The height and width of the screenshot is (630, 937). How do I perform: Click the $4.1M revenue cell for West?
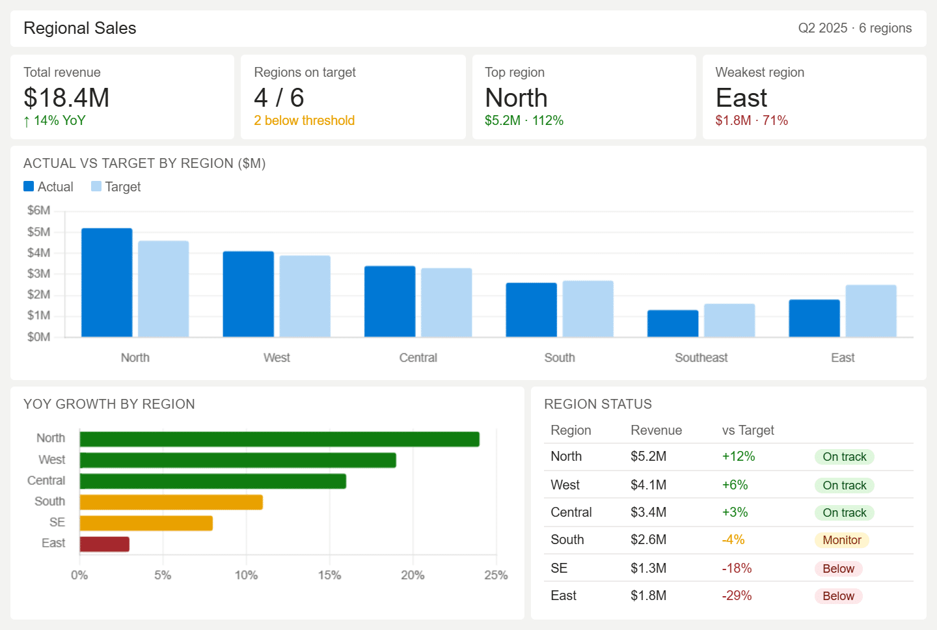648,485
